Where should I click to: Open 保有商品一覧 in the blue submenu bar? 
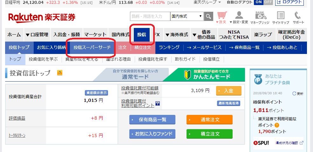[x=244, y=48]
